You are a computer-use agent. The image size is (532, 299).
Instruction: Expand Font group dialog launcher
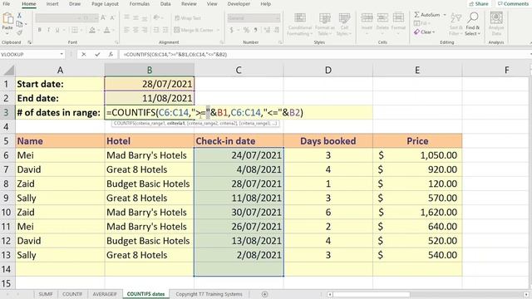pos(116,42)
